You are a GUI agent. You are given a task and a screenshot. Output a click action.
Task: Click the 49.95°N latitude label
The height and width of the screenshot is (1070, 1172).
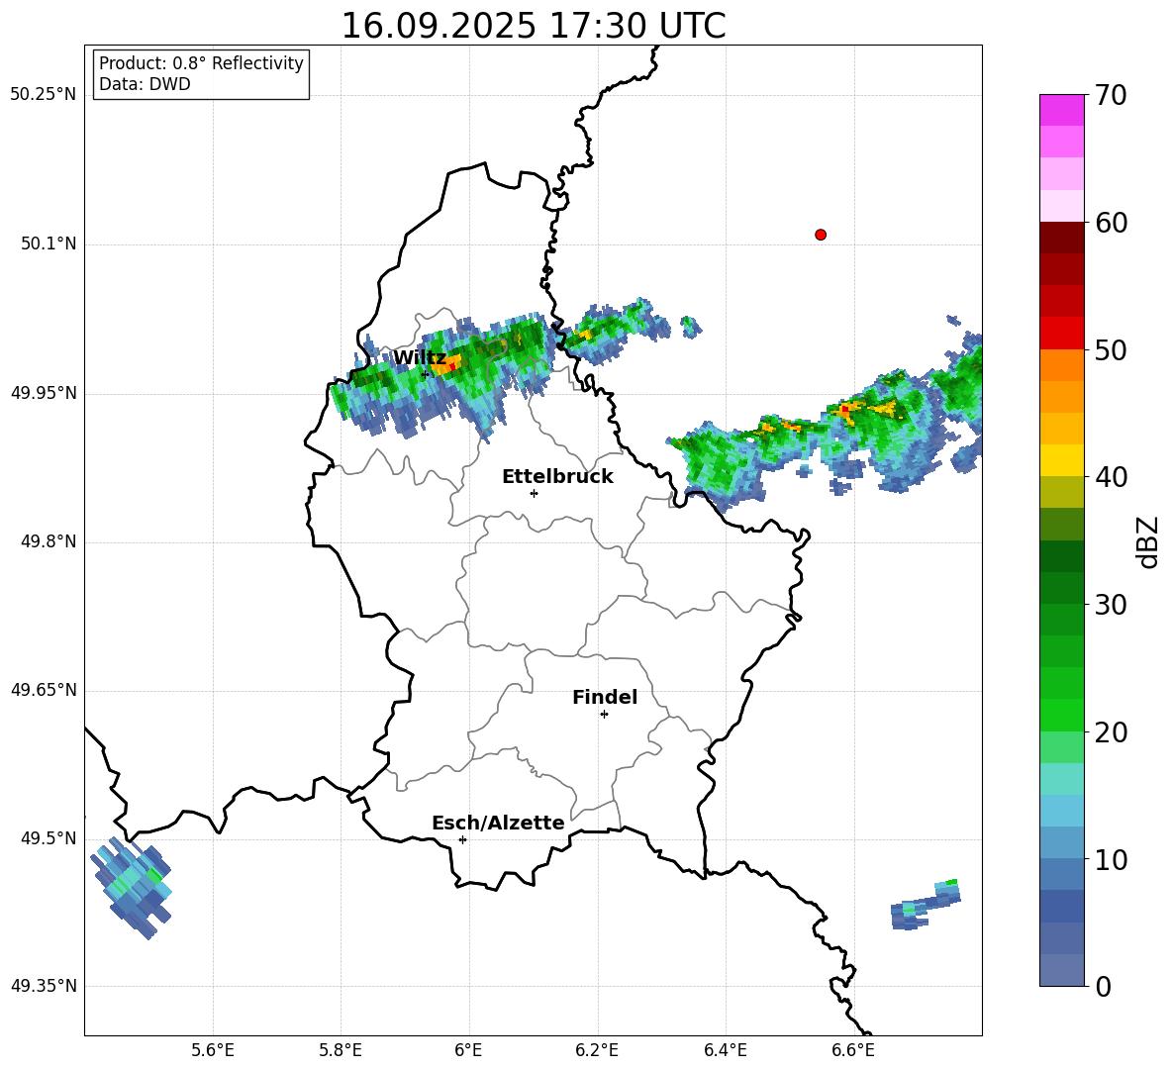pyautogui.click(x=44, y=393)
